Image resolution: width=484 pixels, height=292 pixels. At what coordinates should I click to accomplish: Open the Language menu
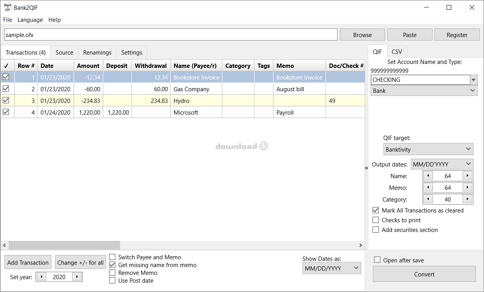(30, 19)
